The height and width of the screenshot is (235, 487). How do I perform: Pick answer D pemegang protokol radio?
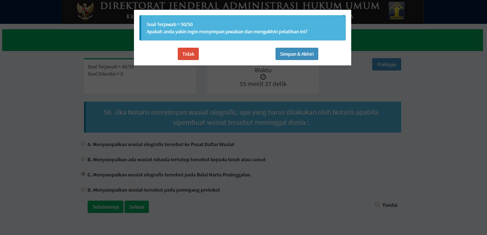pos(83,189)
